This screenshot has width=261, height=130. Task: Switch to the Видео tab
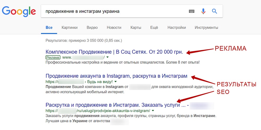pyautogui.click(x=92, y=28)
